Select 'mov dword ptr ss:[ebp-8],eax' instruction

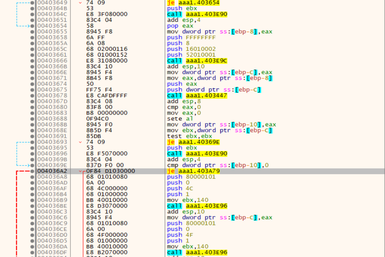pos(220,32)
